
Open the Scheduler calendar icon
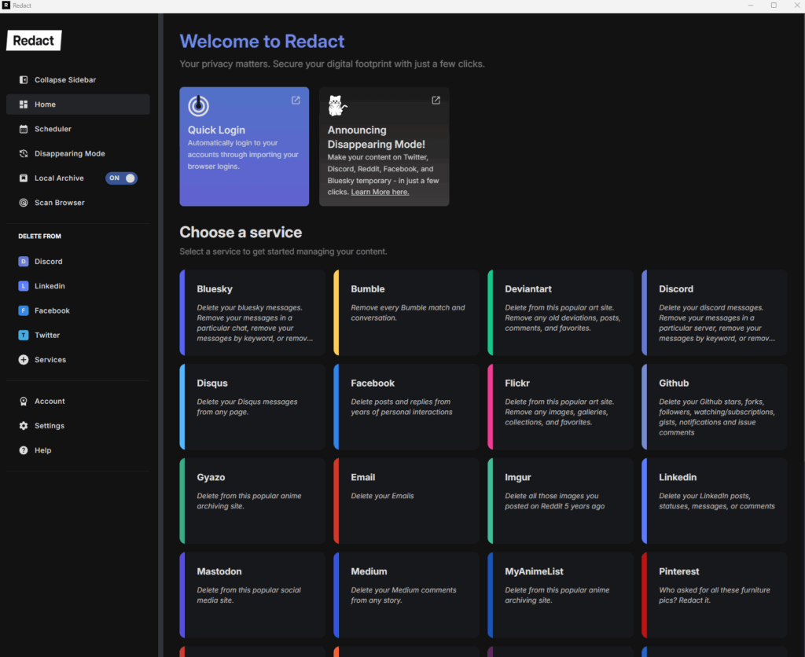tap(24, 129)
